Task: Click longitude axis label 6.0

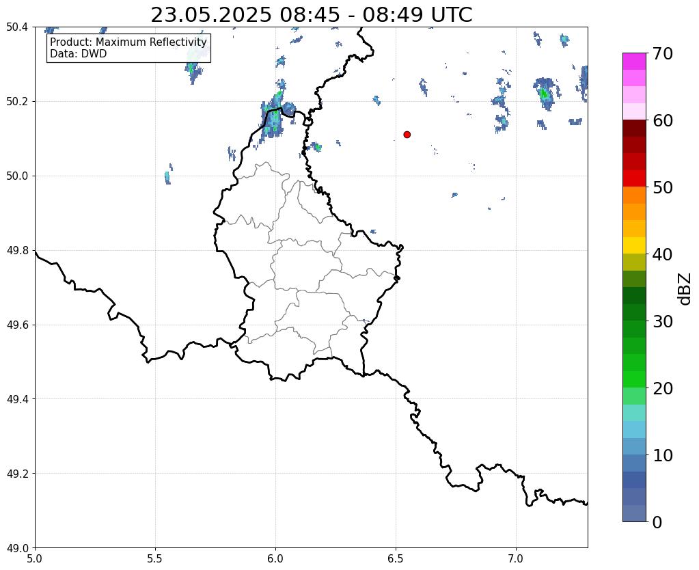Action: (x=275, y=559)
